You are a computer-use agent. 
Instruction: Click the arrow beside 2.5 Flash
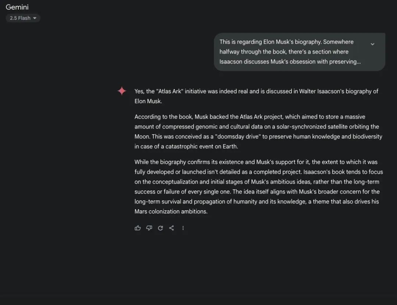pos(35,18)
